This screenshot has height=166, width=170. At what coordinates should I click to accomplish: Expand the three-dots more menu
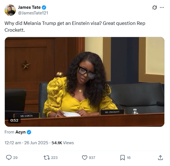(x=162, y=7)
